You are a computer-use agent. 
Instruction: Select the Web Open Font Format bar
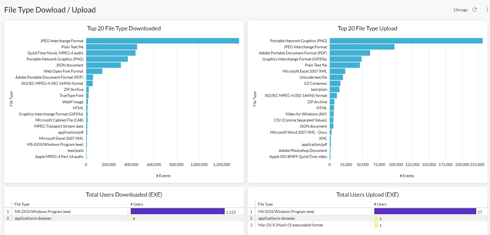(94, 71)
